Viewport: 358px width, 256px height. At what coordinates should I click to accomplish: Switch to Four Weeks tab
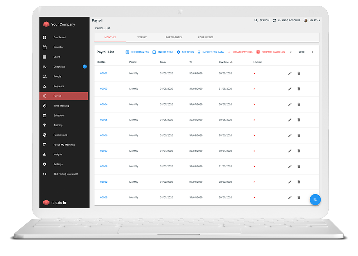[x=206, y=38]
